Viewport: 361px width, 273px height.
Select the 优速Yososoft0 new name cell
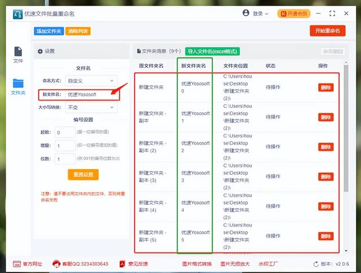(195, 87)
